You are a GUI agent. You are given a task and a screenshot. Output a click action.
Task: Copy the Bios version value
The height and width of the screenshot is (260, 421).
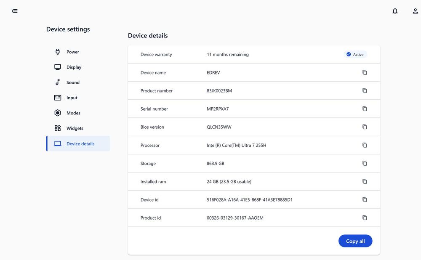tap(365, 127)
